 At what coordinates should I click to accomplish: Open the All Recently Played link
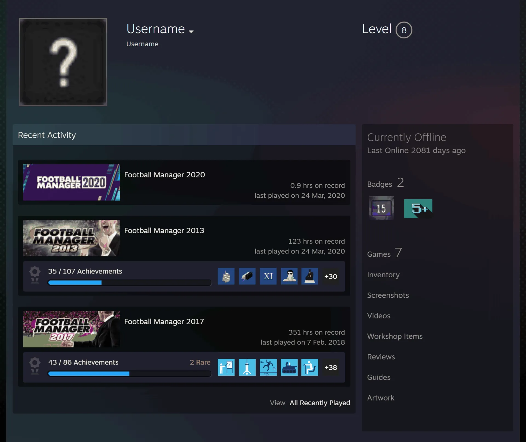point(320,403)
